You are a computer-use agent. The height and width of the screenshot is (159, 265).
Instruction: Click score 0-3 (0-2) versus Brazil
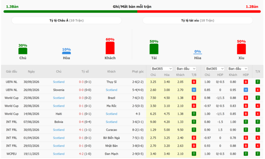[85, 98]
